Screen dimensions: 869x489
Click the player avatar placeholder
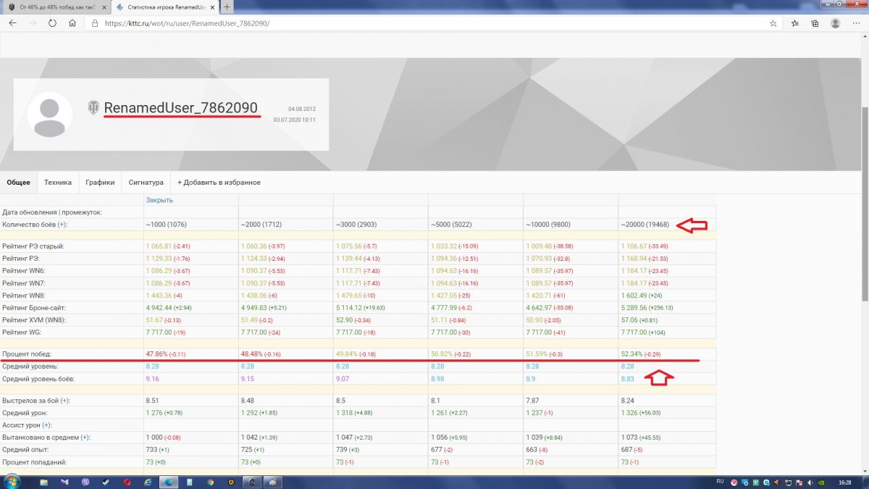(50, 114)
